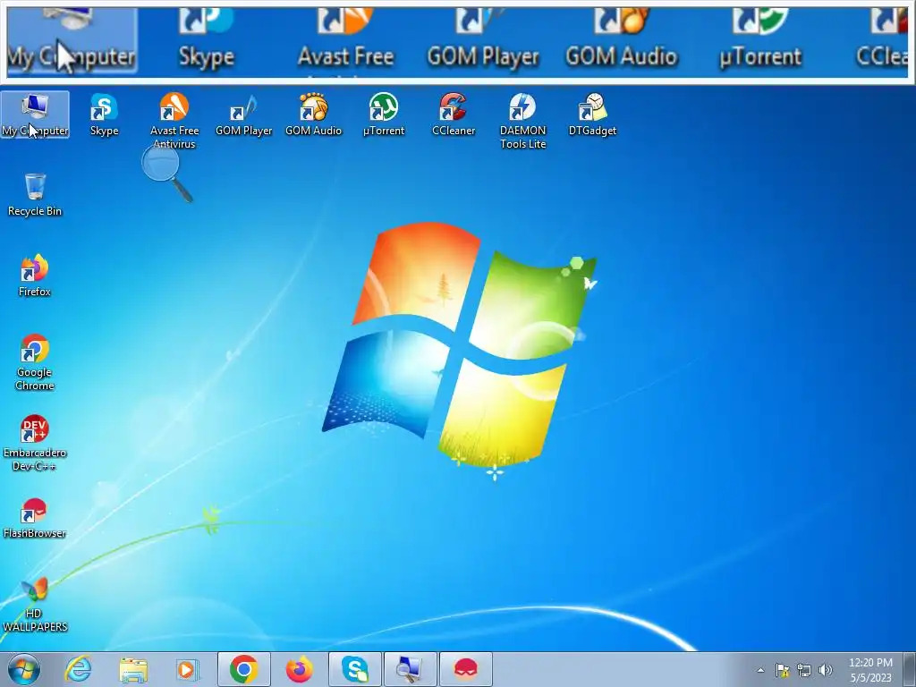
Task: Switch to FlashBrowser on the taskbar
Action: [465, 669]
